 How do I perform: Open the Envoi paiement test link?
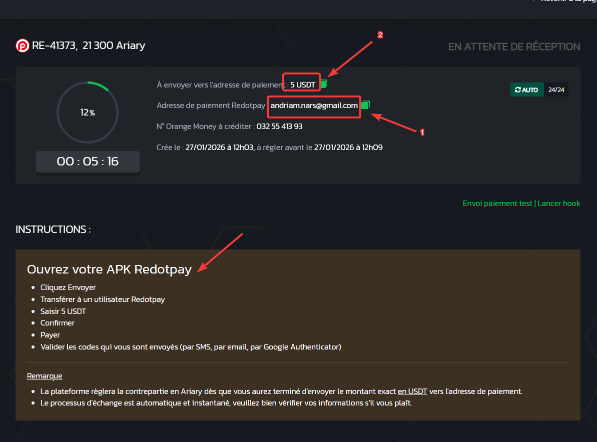point(497,203)
